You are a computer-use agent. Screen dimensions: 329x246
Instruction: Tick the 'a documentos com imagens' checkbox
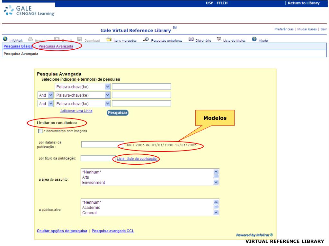click(40, 131)
